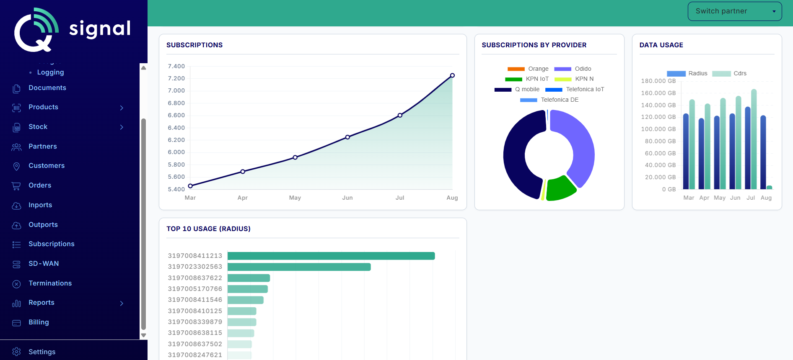Click the KPN N legend entry
793x360 pixels.
coord(574,79)
